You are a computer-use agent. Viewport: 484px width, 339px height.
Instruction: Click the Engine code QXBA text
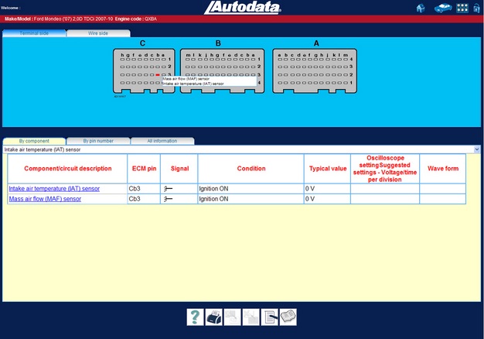(136, 19)
